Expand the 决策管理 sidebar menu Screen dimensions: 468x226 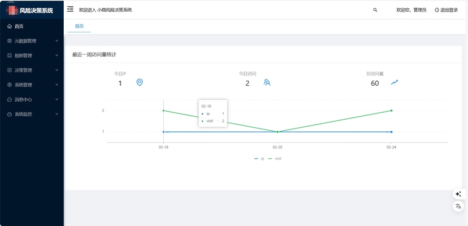[x=32, y=70]
